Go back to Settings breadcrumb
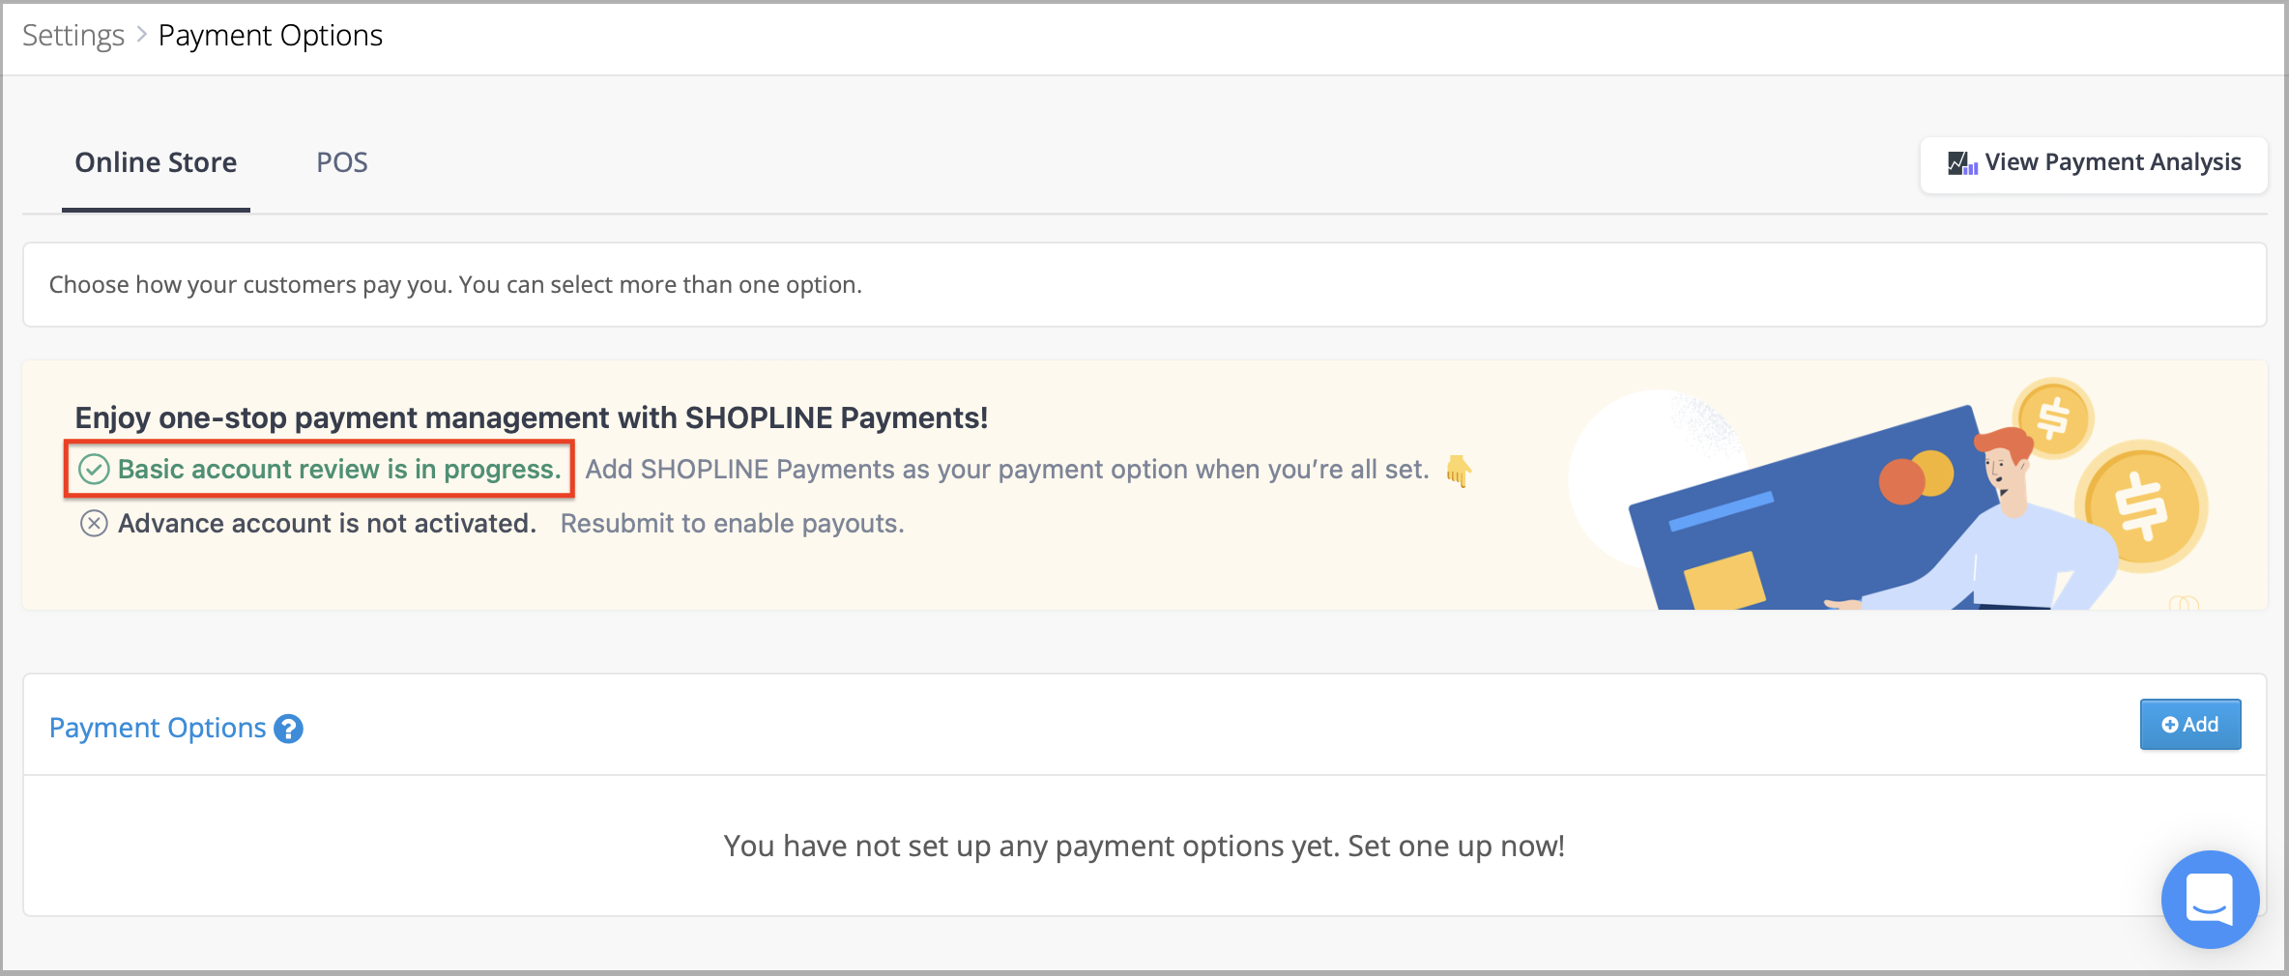The width and height of the screenshot is (2289, 976). (x=73, y=35)
